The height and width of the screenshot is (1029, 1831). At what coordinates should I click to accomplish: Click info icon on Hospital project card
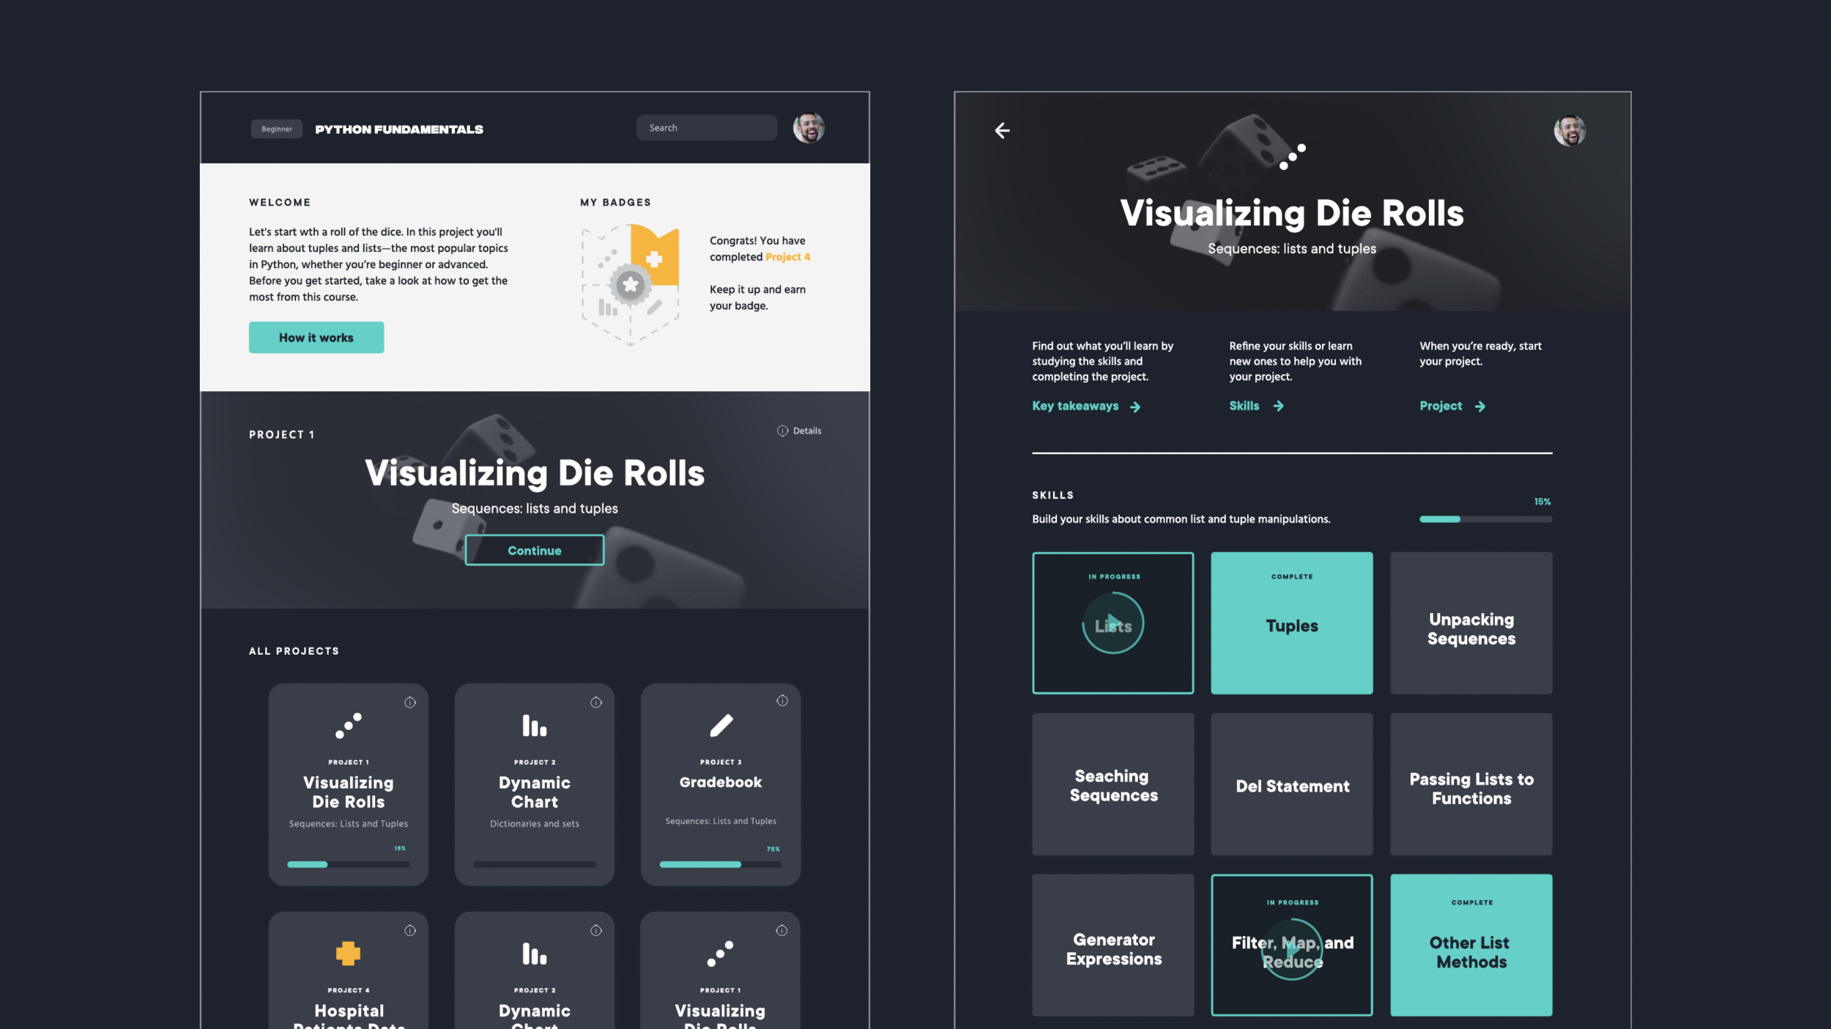[x=409, y=930]
